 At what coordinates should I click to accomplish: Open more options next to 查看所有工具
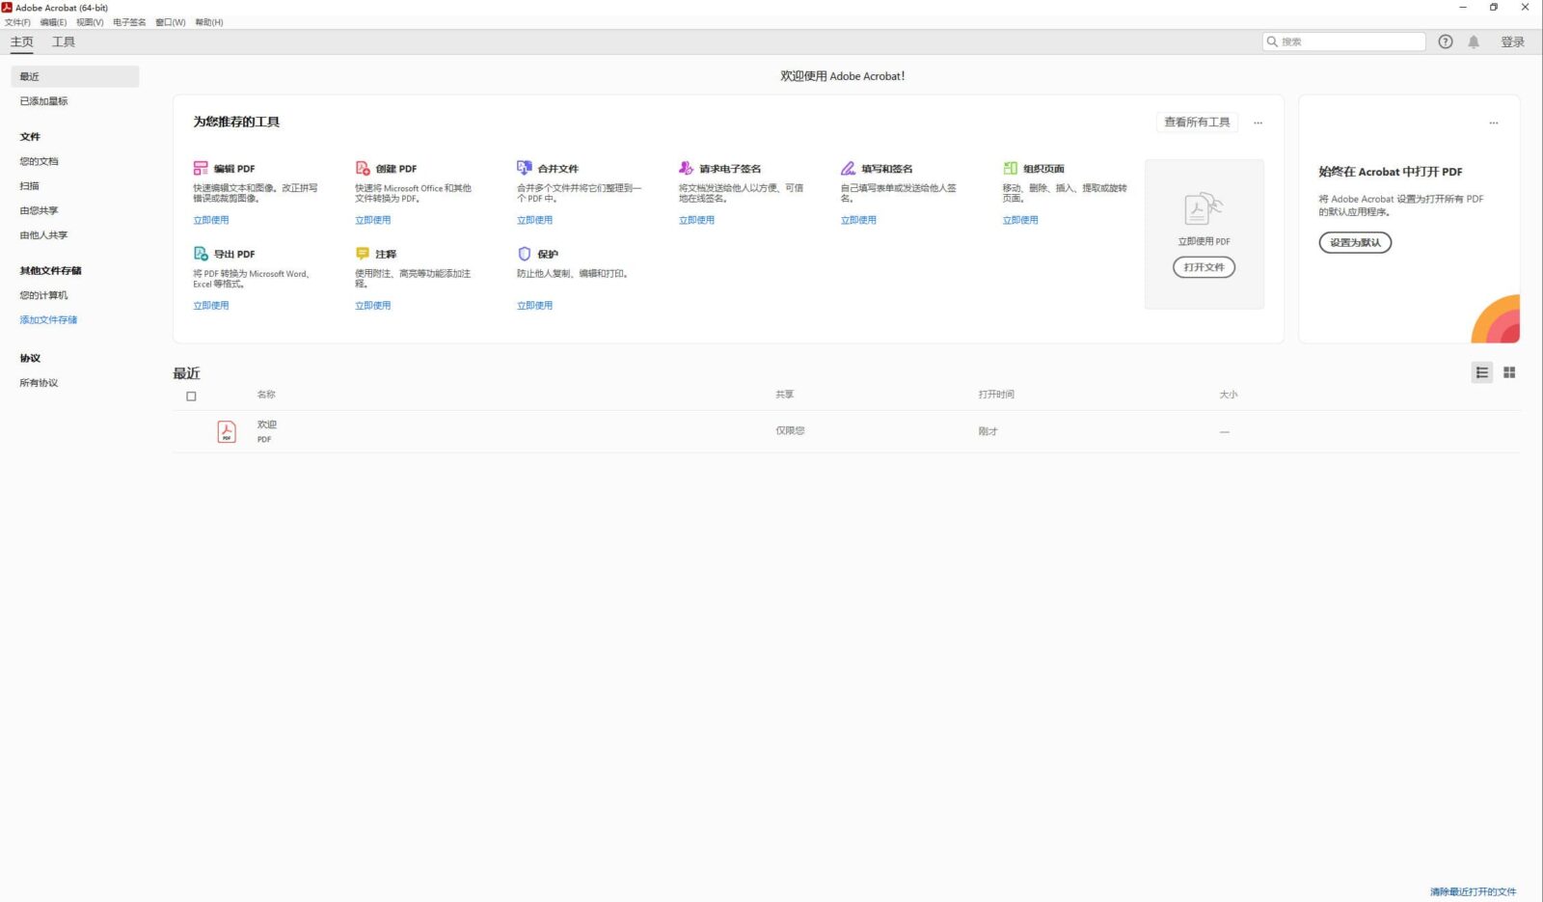point(1258,123)
